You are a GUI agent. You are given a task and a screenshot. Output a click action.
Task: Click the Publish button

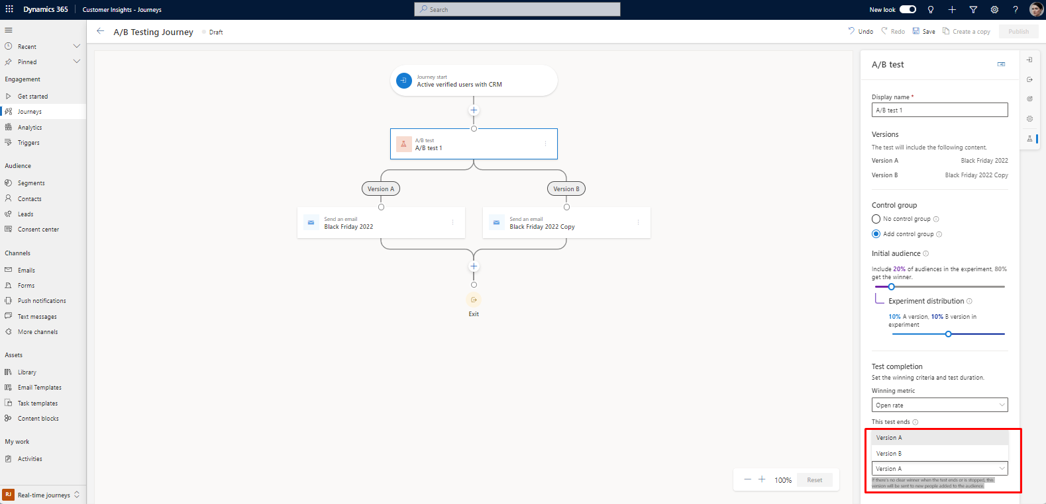[1019, 31]
